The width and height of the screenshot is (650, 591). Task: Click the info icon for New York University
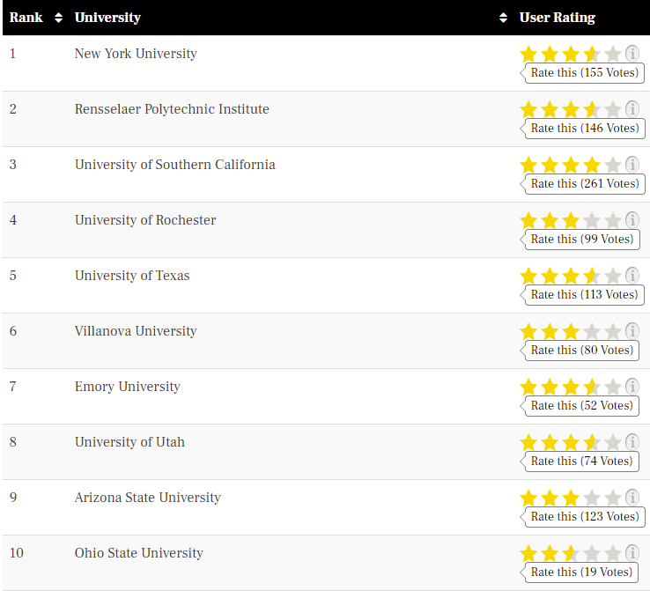pos(632,54)
